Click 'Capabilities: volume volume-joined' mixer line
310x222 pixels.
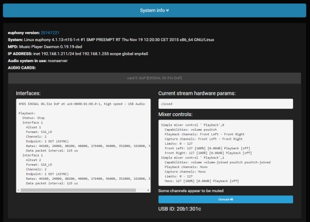(218, 162)
